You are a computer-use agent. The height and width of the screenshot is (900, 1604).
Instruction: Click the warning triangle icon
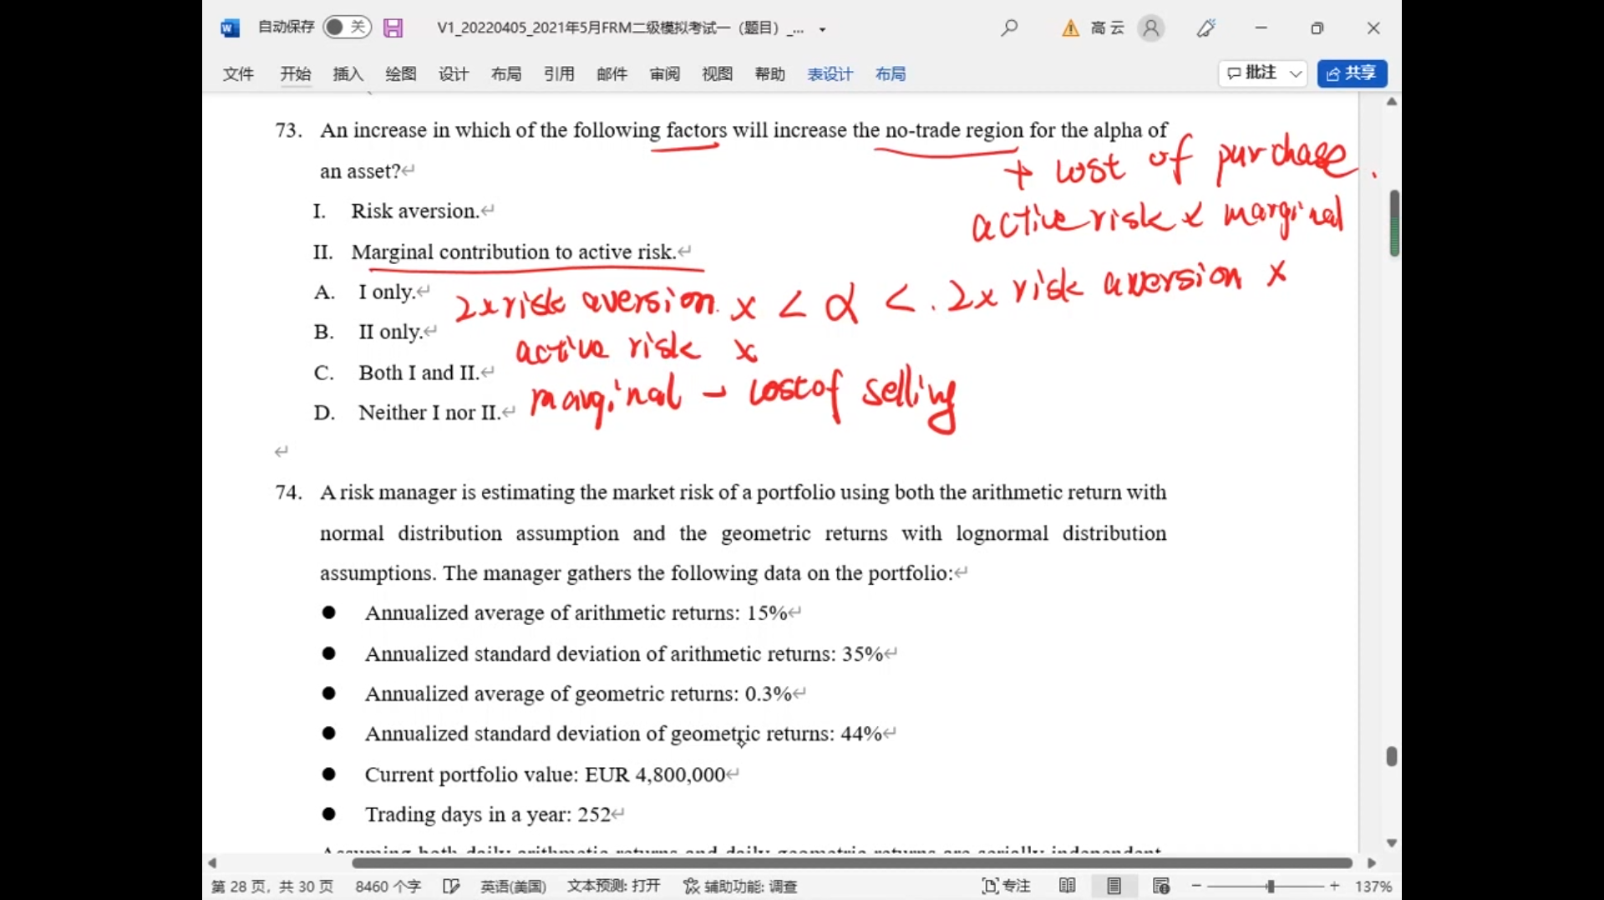click(x=1070, y=28)
